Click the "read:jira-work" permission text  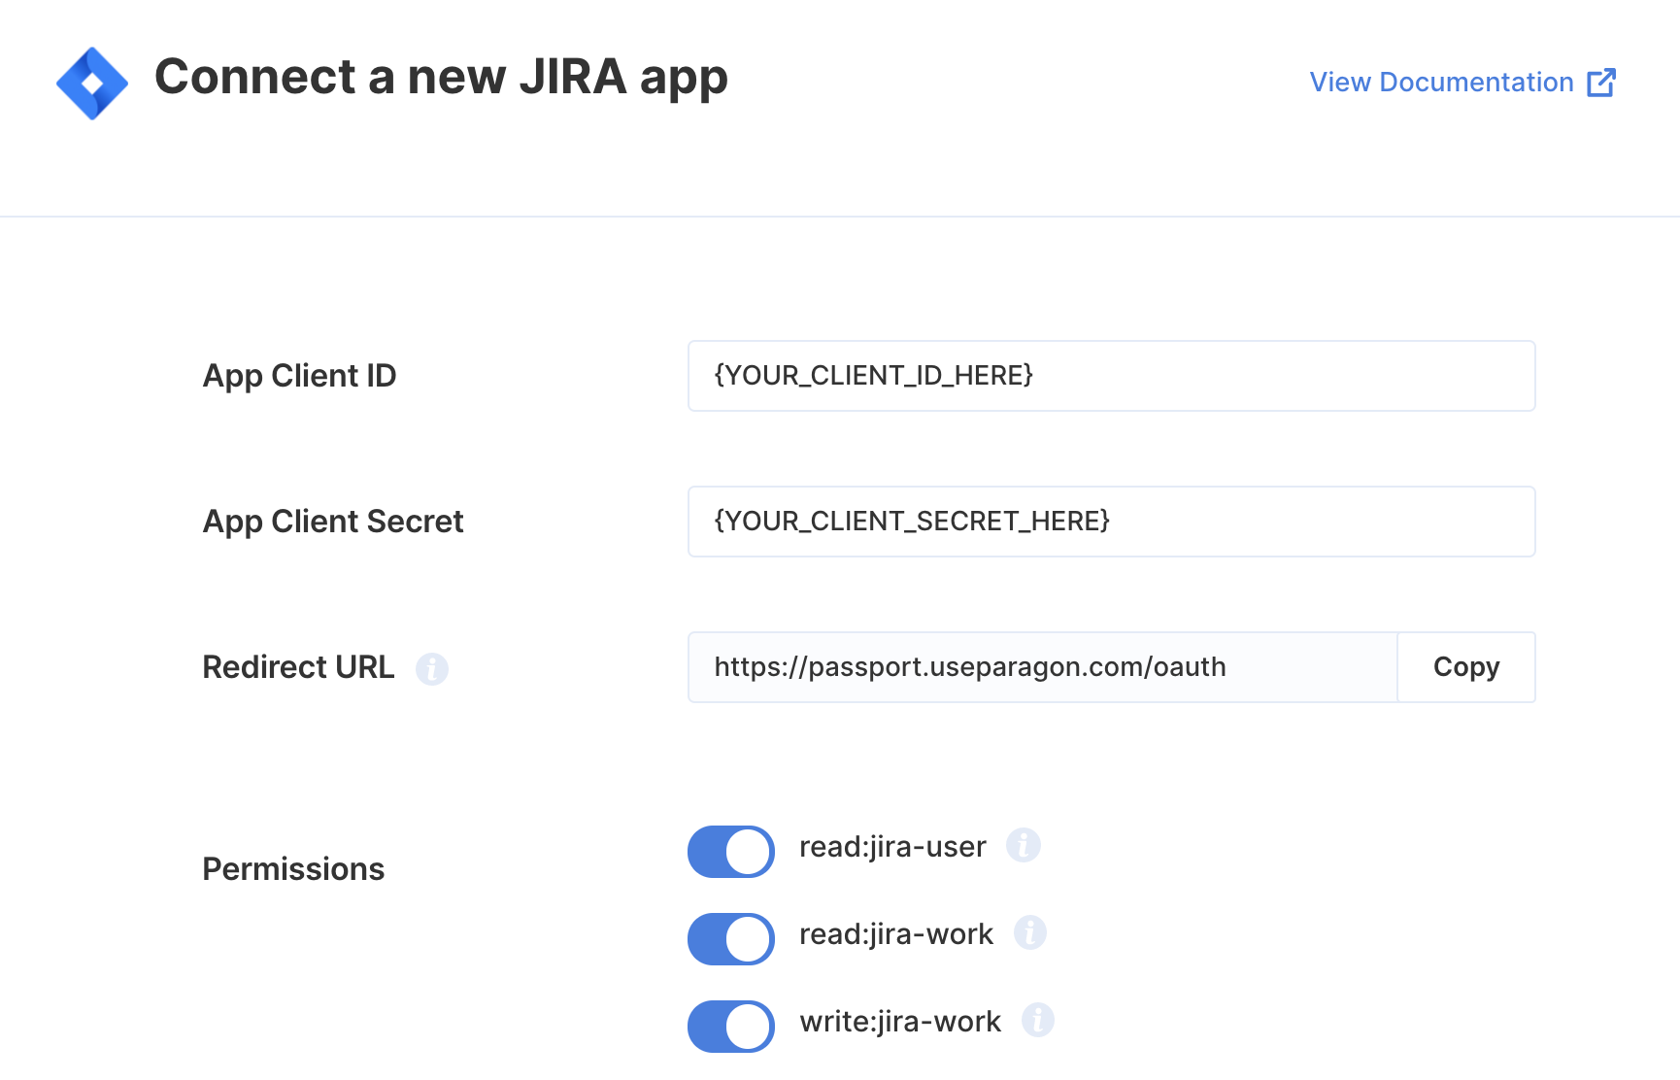click(x=896, y=934)
